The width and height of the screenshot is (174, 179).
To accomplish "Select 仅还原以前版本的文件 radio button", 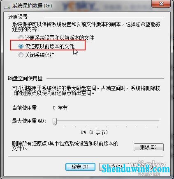I will coord(21,46).
